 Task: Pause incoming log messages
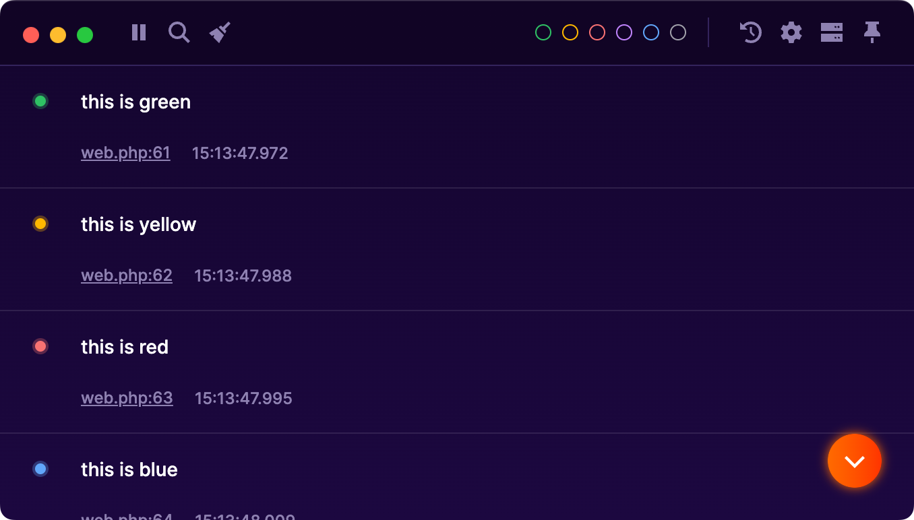138,32
